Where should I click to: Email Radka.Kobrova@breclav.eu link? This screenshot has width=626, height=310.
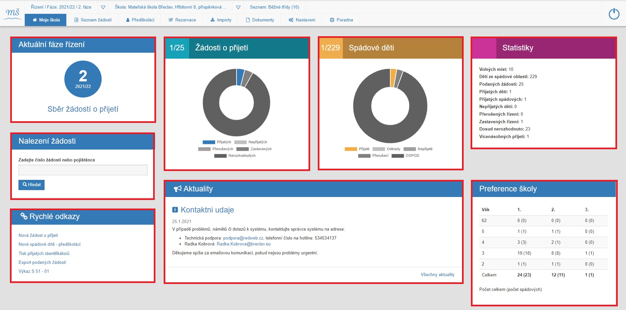[x=244, y=244]
